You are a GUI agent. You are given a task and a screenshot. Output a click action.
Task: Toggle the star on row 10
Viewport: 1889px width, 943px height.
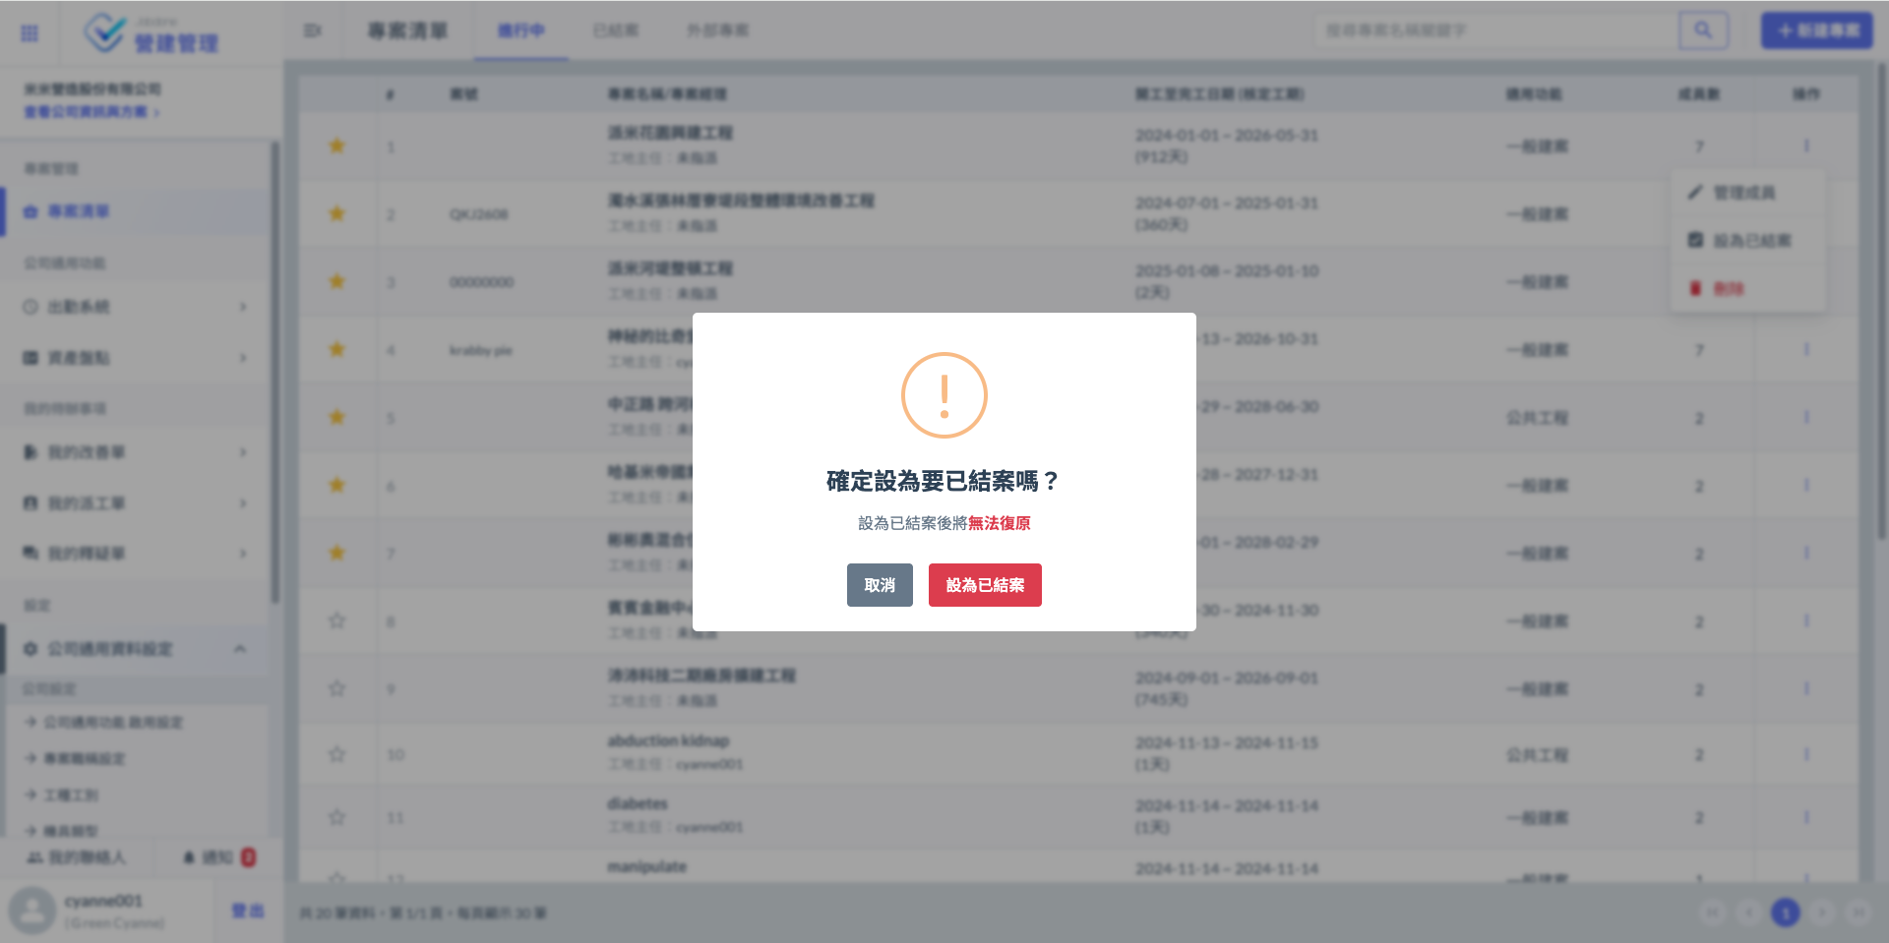pos(337,754)
